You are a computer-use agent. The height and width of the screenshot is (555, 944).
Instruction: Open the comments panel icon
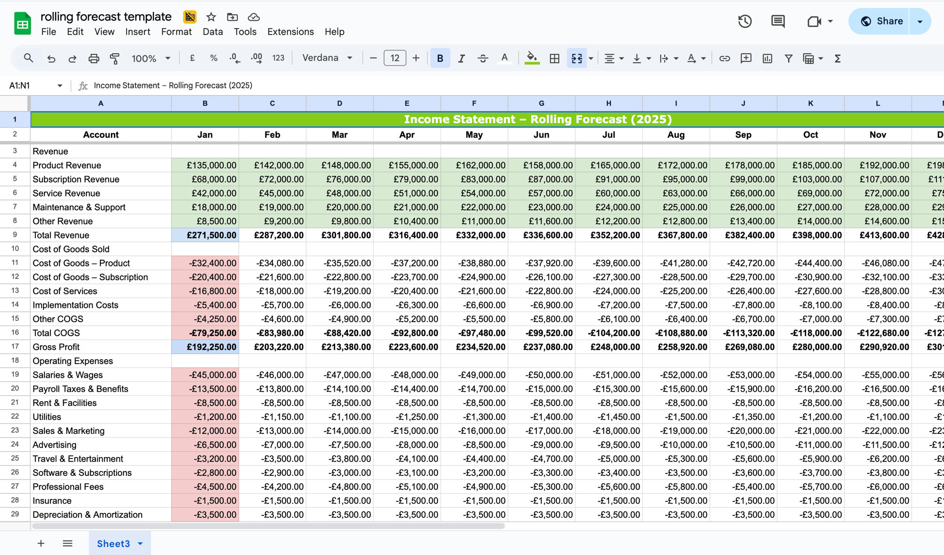[x=778, y=21]
